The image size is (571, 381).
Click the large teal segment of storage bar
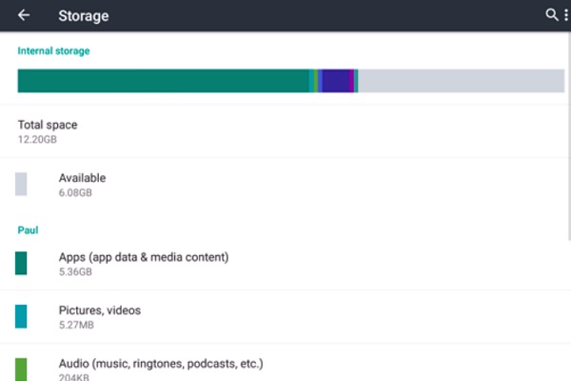(x=162, y=81)
